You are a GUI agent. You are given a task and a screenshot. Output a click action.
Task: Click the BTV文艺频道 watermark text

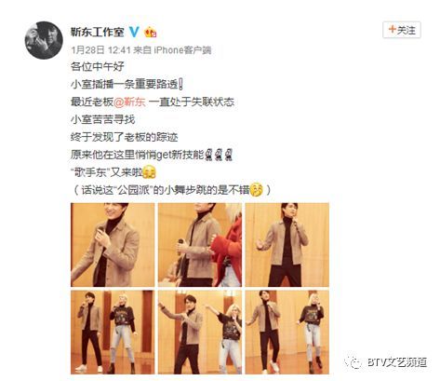[x=397, y=362]
